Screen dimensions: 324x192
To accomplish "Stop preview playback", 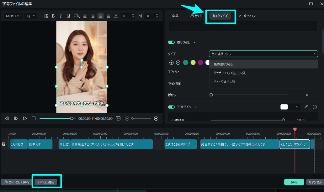I will coord(34,118).
